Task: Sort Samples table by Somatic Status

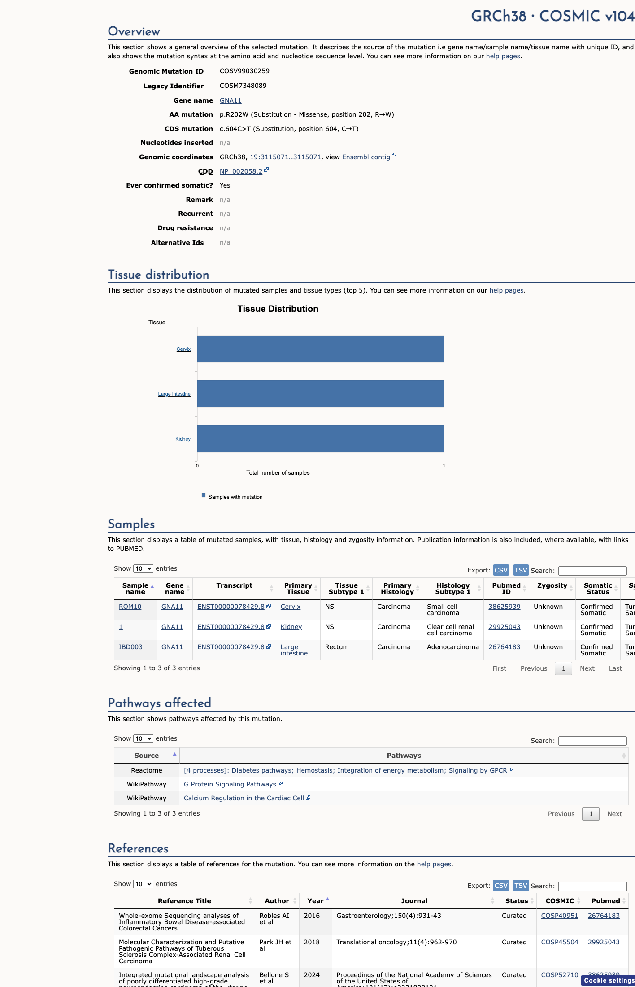Action: (x=598, y=589)
